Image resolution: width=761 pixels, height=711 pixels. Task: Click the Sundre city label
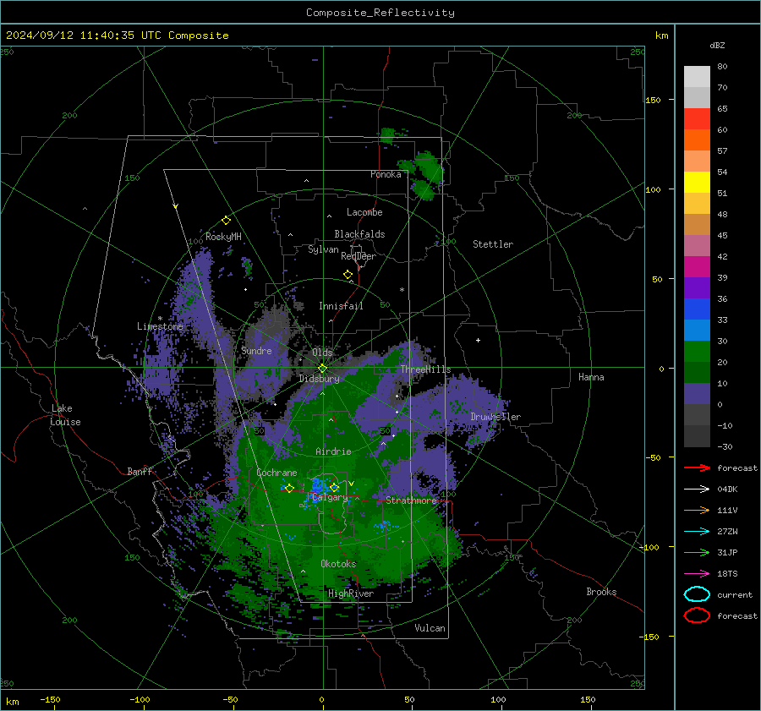256,351
